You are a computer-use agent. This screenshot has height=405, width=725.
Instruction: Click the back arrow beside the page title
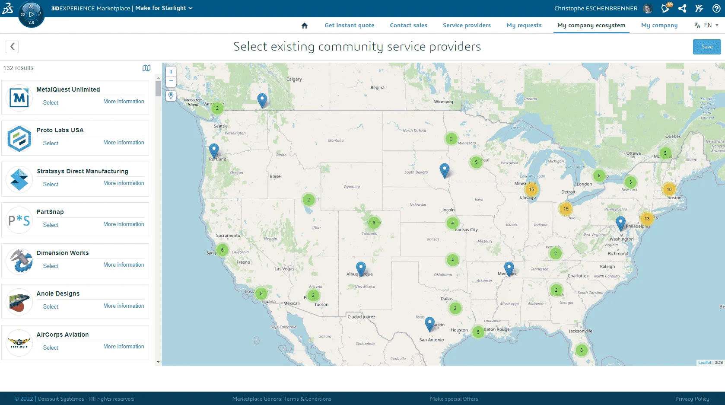coord(12,47)
